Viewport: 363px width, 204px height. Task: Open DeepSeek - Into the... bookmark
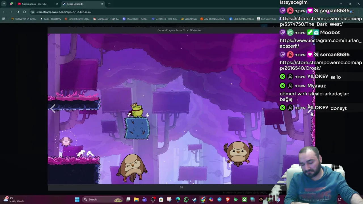click(x=164, y=19)
